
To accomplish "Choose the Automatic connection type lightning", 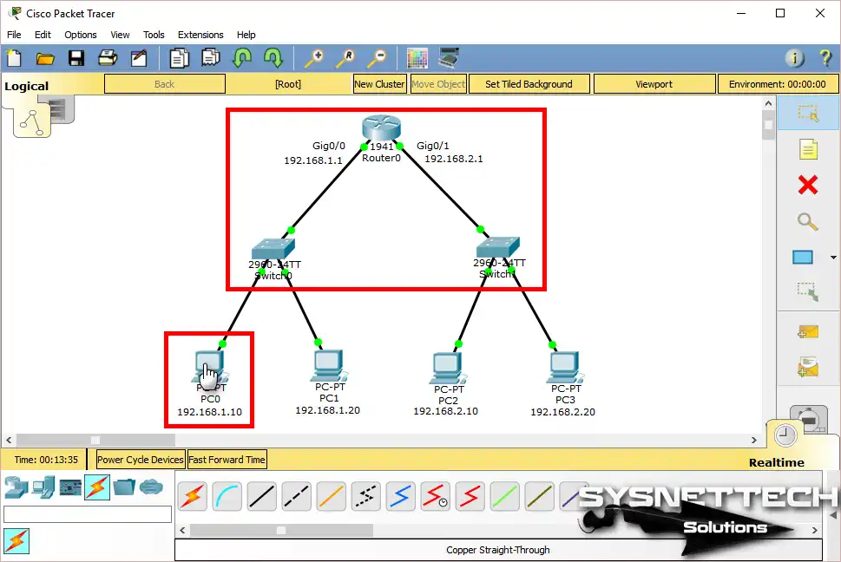I will (x=192, y=496).
